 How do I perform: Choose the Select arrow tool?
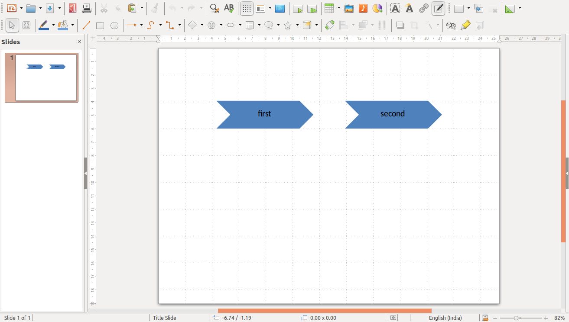click(12, 26)
